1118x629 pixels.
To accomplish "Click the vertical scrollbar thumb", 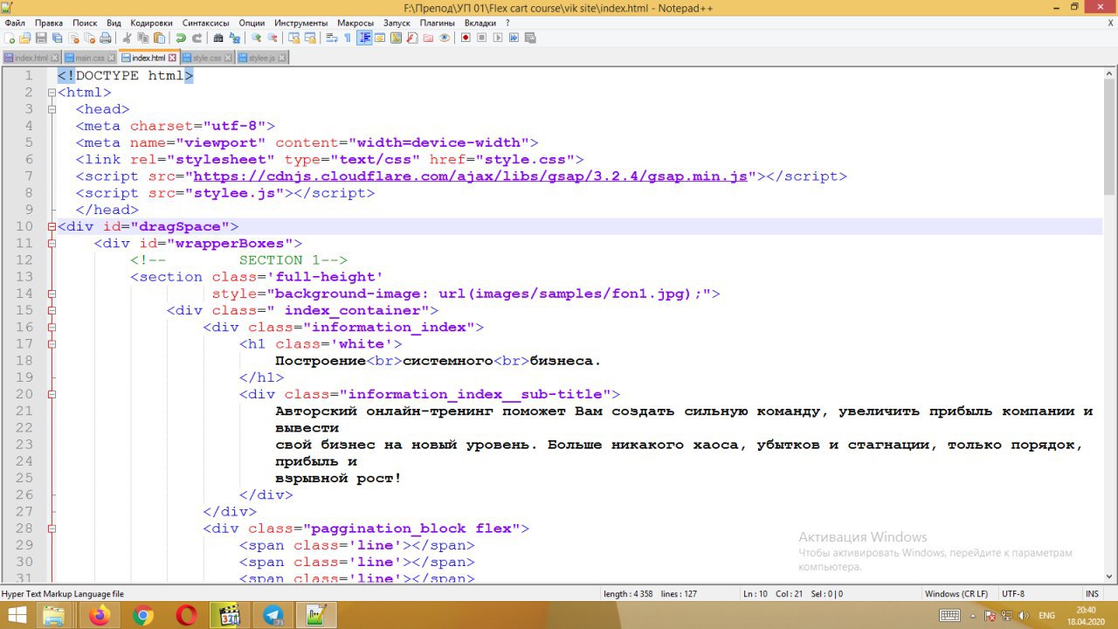I will (x=1110, y=135).
